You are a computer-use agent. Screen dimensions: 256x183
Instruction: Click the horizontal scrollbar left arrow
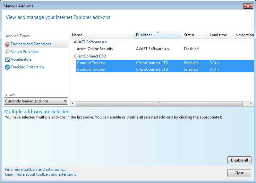pos(73,103)
